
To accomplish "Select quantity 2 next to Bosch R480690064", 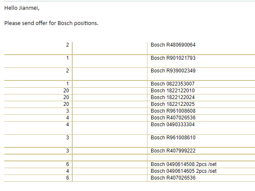I will tap(67, 45).
